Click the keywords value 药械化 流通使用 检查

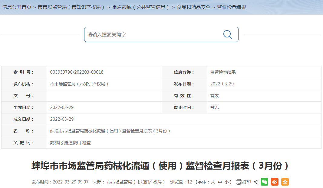[71, 143]
